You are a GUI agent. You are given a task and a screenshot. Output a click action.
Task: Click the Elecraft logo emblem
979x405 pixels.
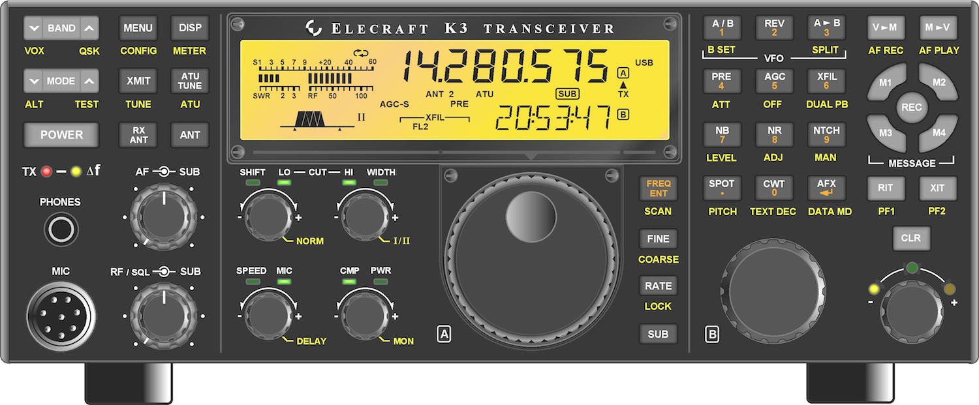click(314, 28)
